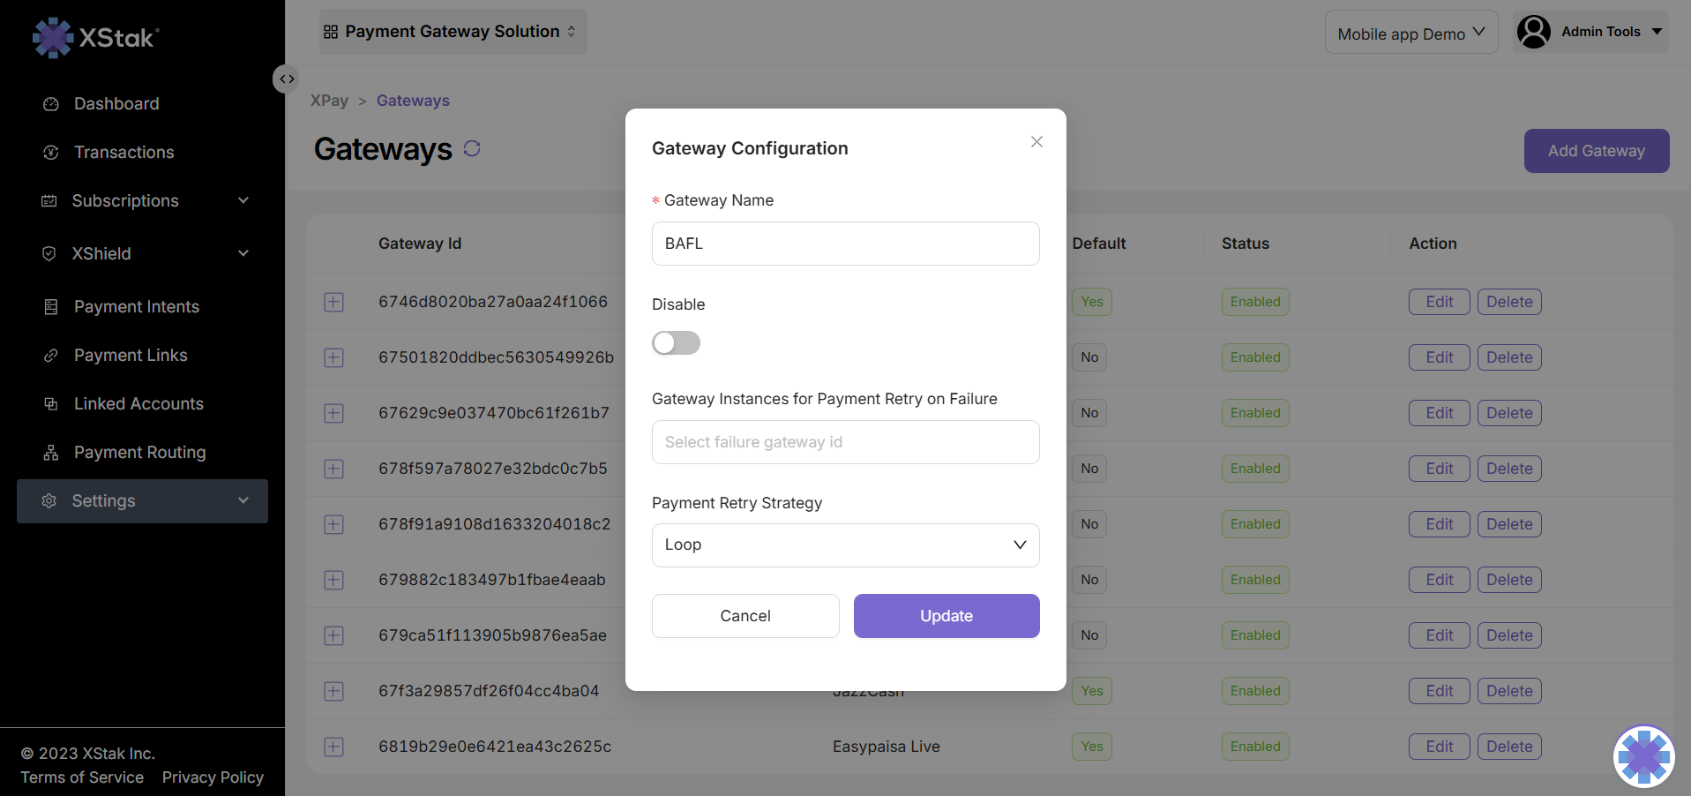
Task: Cancel the gateway configuration
Action: (x=744, y=616)
